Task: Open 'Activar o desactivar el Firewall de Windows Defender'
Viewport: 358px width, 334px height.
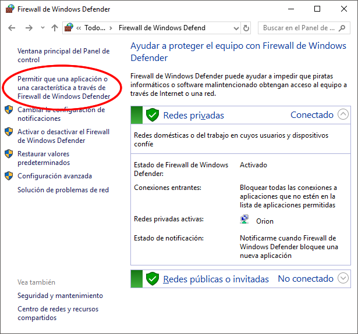Action: coord(63,136)
